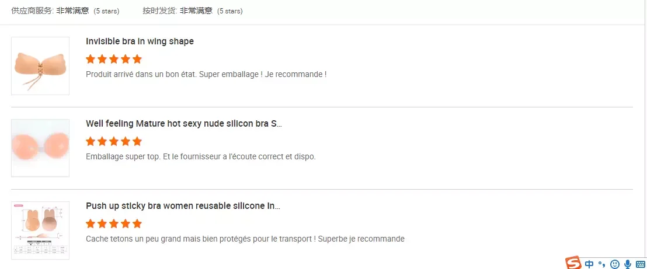Toggle Chinese punctuation mode
The image size is (647, 269).
click(x=602, y=264)
